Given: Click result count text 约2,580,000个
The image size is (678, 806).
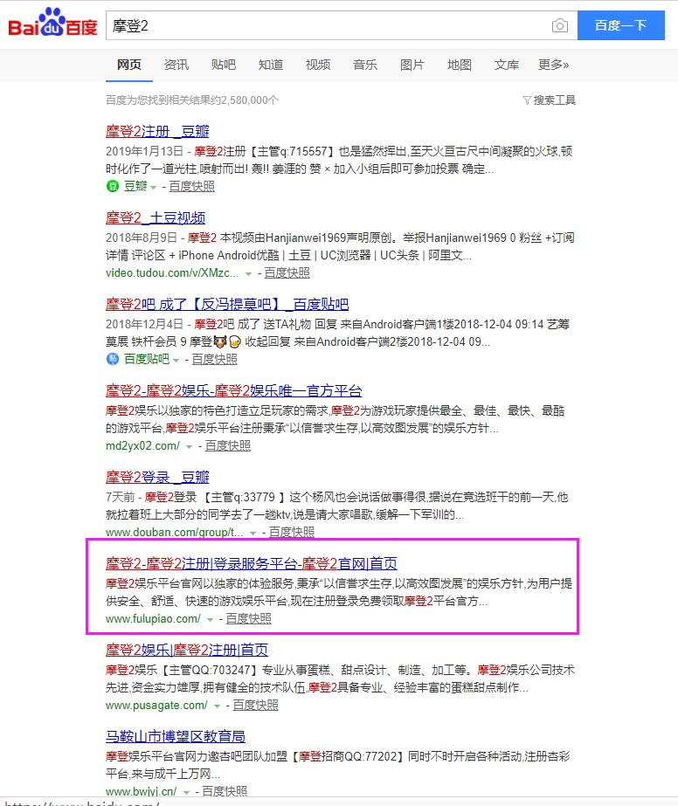Looking at the screenshot, I should [x=244, y=100].
